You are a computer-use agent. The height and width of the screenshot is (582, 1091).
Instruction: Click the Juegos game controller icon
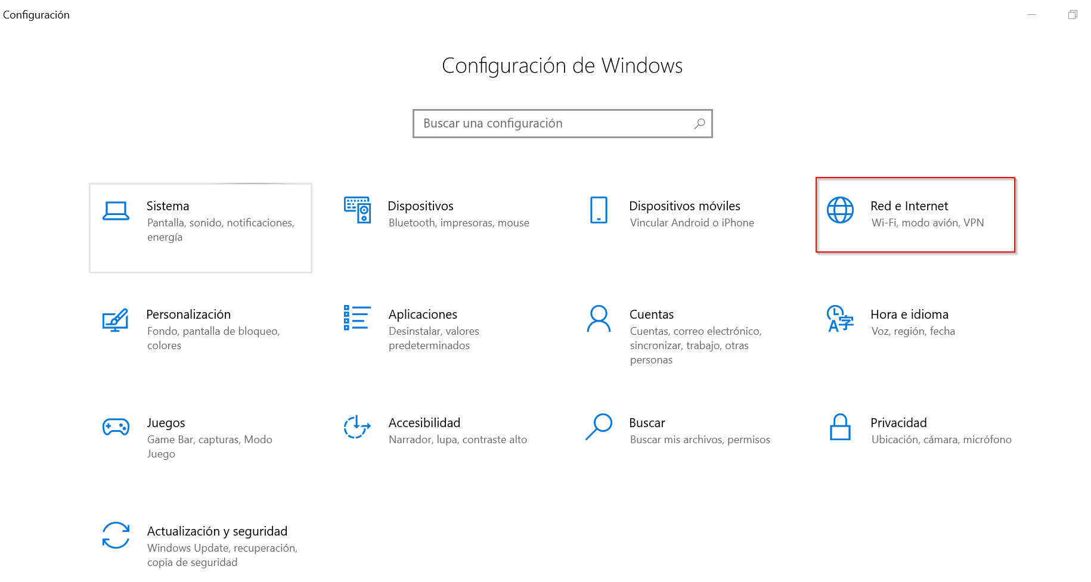coord(116,427)
